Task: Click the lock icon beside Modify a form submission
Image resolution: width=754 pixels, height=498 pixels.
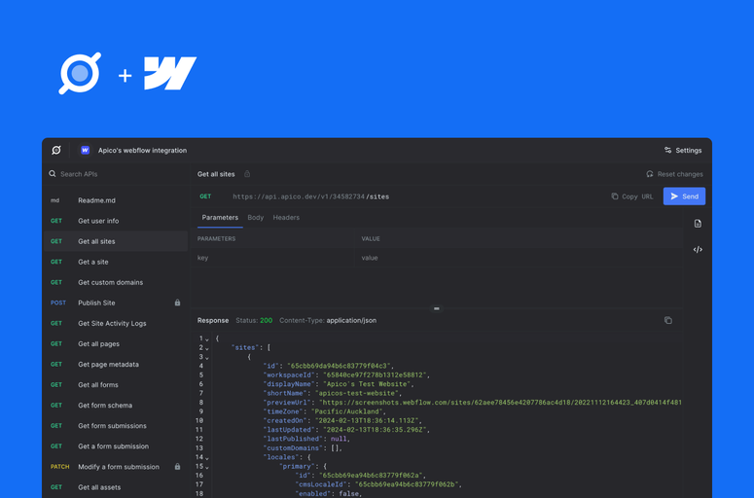Action: click(177, 466)
